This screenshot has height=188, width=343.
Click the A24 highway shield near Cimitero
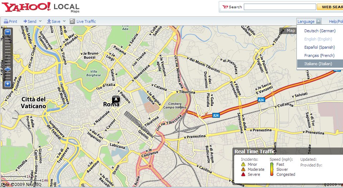pyautogui.click(x=216, y=115)
